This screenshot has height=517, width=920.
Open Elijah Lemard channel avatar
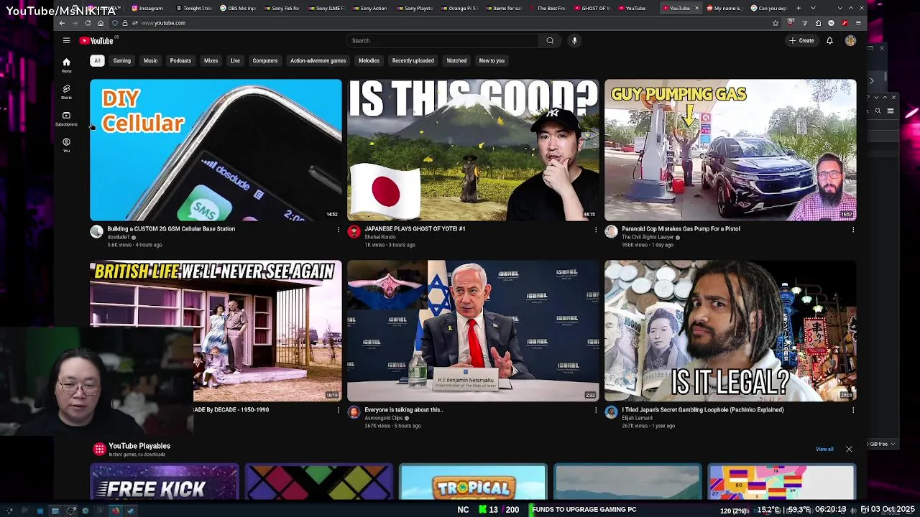[x=611, y=412]
